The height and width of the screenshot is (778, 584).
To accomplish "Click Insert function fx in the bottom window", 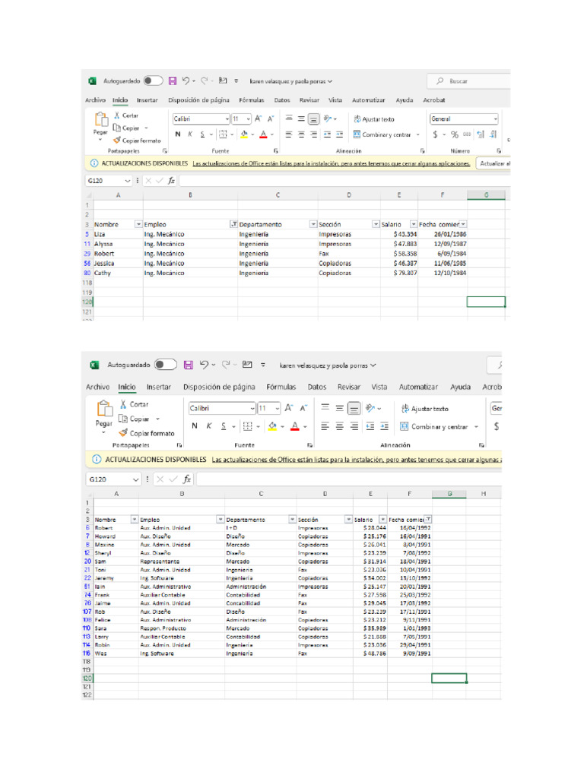I will [x=187, y=479].
